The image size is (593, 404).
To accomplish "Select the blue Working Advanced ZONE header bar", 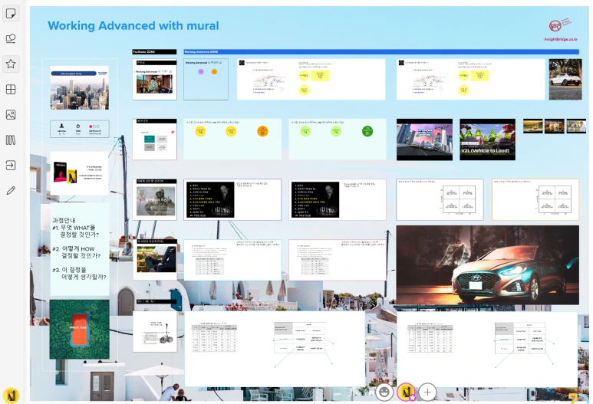I will tap(381, 52).
